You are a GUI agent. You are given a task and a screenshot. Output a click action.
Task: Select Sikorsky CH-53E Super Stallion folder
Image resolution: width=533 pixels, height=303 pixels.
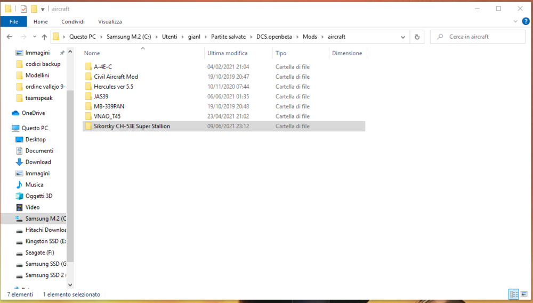pos(224,126)
